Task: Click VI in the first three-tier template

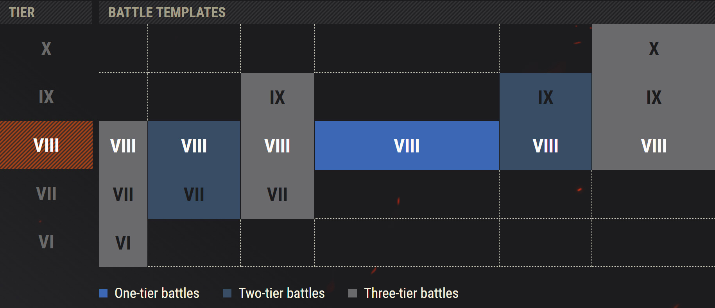Action: click(123, 243)
